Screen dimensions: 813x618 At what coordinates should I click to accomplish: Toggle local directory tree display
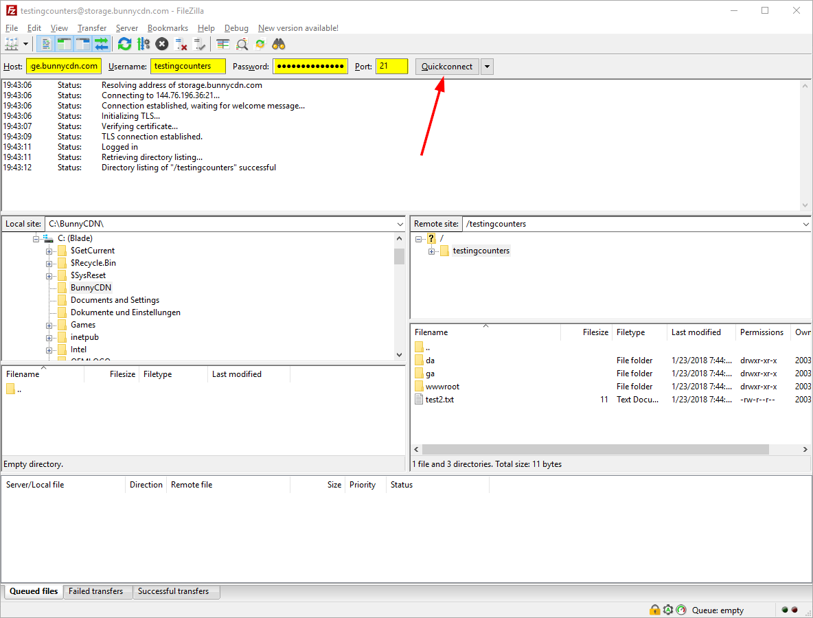click(x=64, y=44)
